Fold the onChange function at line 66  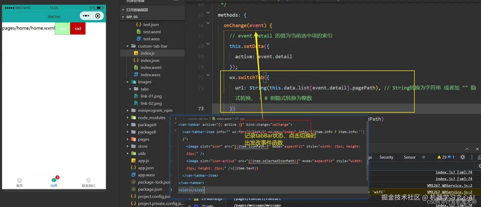pos(208,23)
